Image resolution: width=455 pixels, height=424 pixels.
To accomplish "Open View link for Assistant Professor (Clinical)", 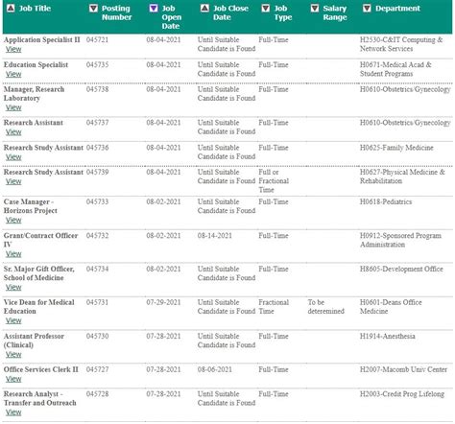I will click(13, 355).
